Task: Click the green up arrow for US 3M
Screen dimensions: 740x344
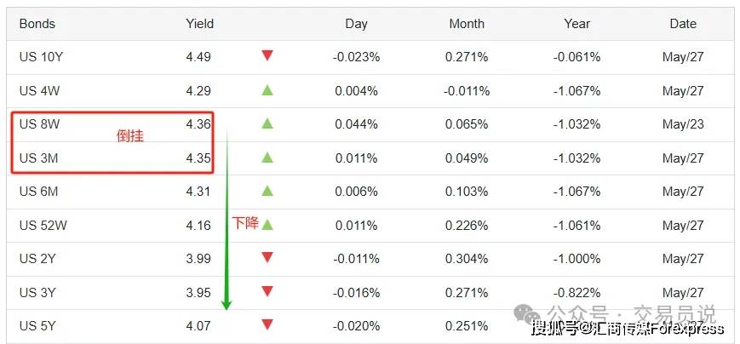Action: point(267,158)
